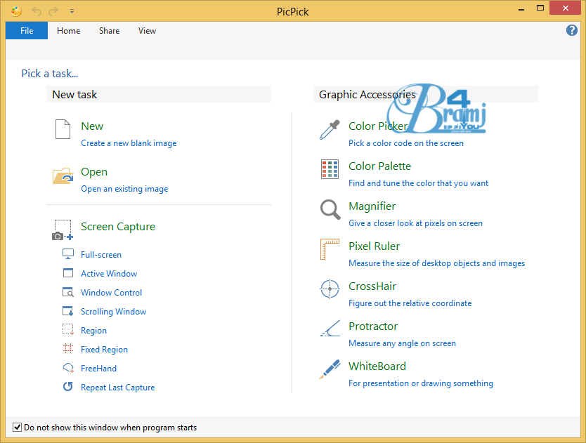Click the CrossHair target icon
Image resolution: width=586 pixels, height=443 pixels.
[x=330, y=289]
